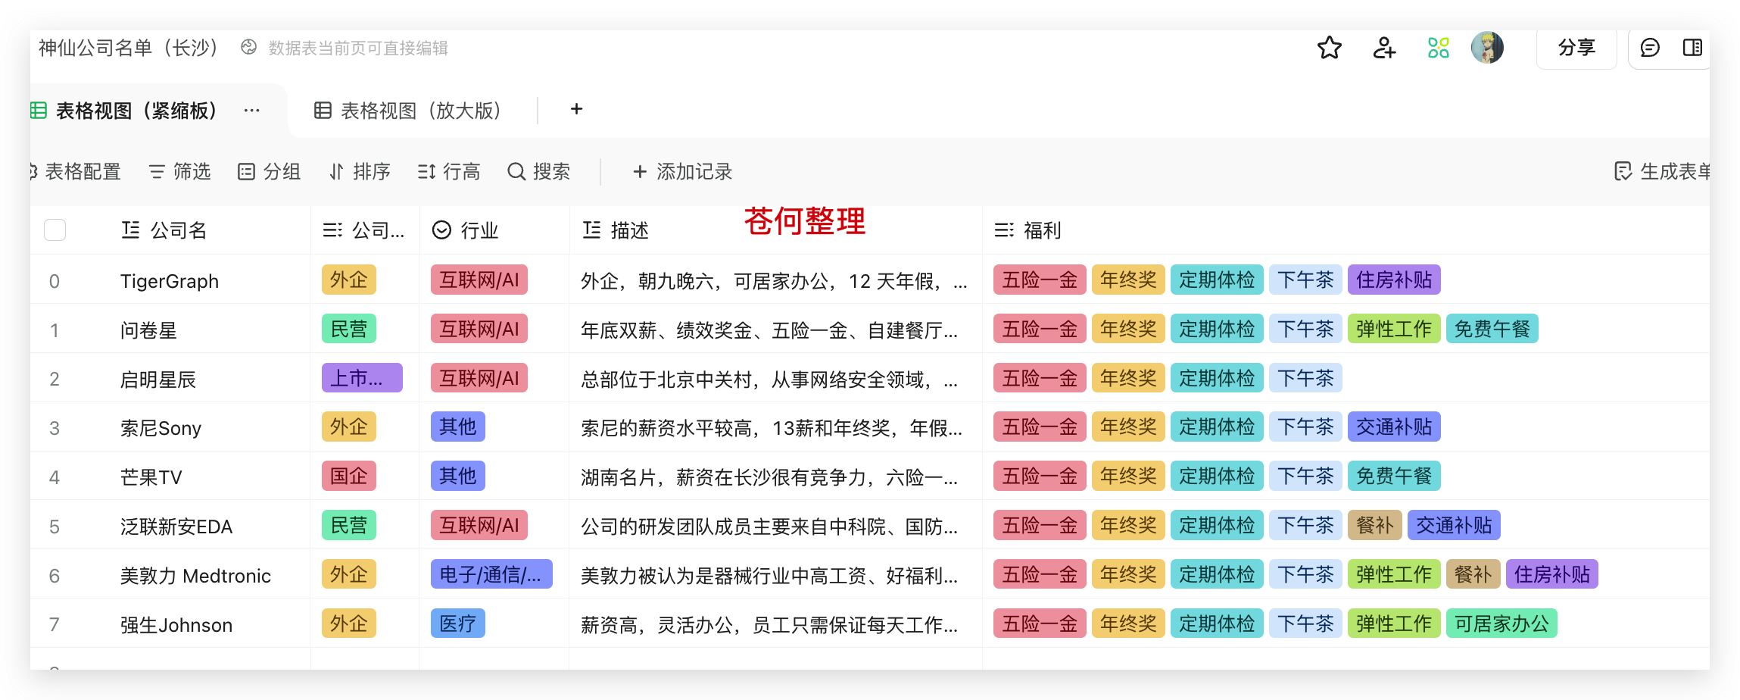Switch to 表格视图（放大版）tab

pyautogui.click(x=407, y=111)
